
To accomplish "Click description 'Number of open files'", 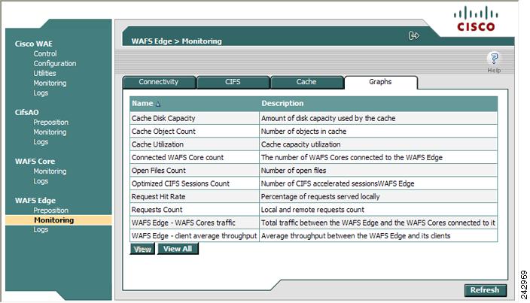I will pos(294,171).
